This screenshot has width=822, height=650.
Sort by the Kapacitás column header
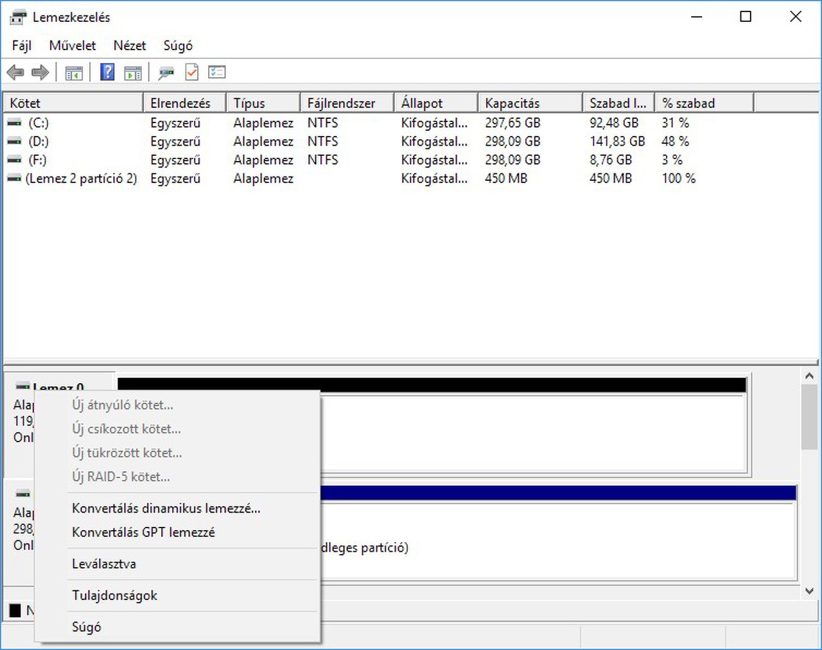point(530,103)
